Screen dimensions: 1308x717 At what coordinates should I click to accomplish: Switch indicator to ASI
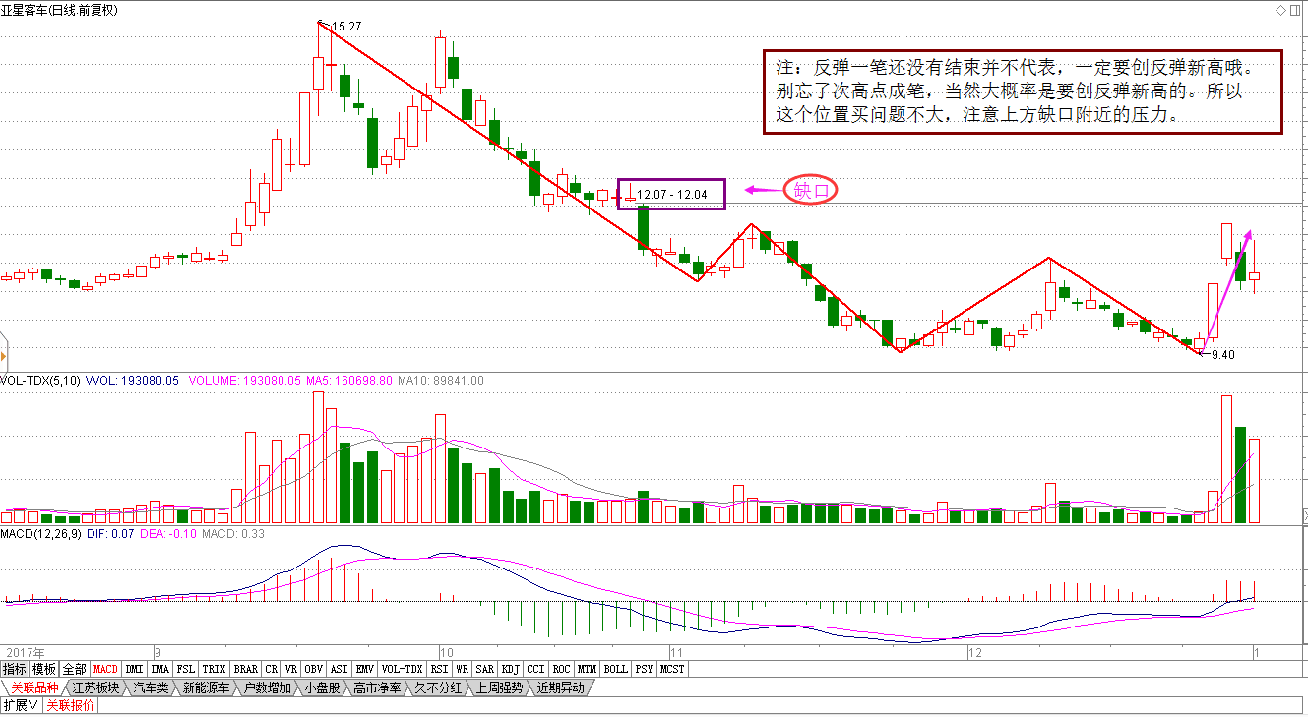(340, 669)
